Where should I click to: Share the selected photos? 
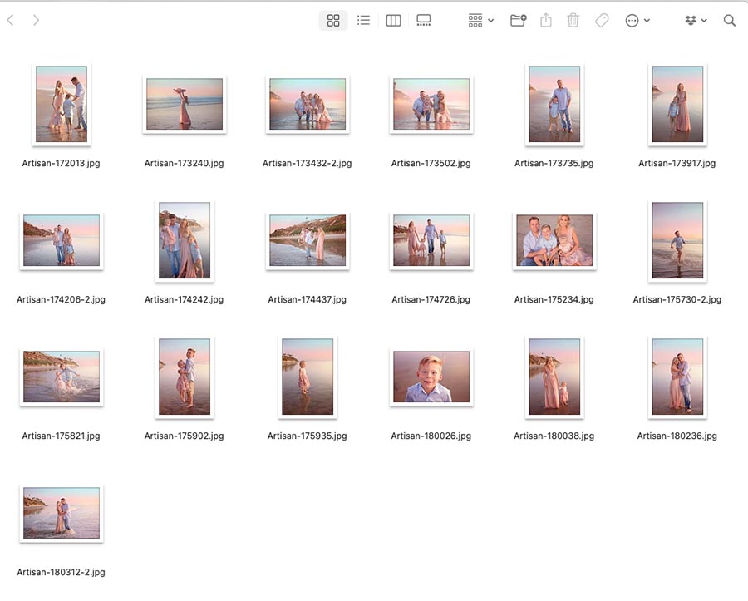pyautogui.click(x=545, y=20)
